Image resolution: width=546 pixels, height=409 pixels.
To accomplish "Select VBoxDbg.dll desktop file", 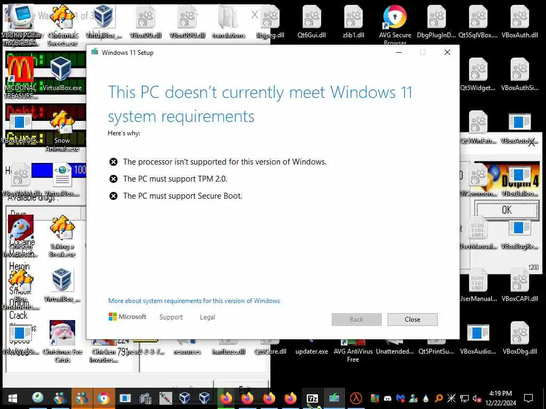I will 519,338.
